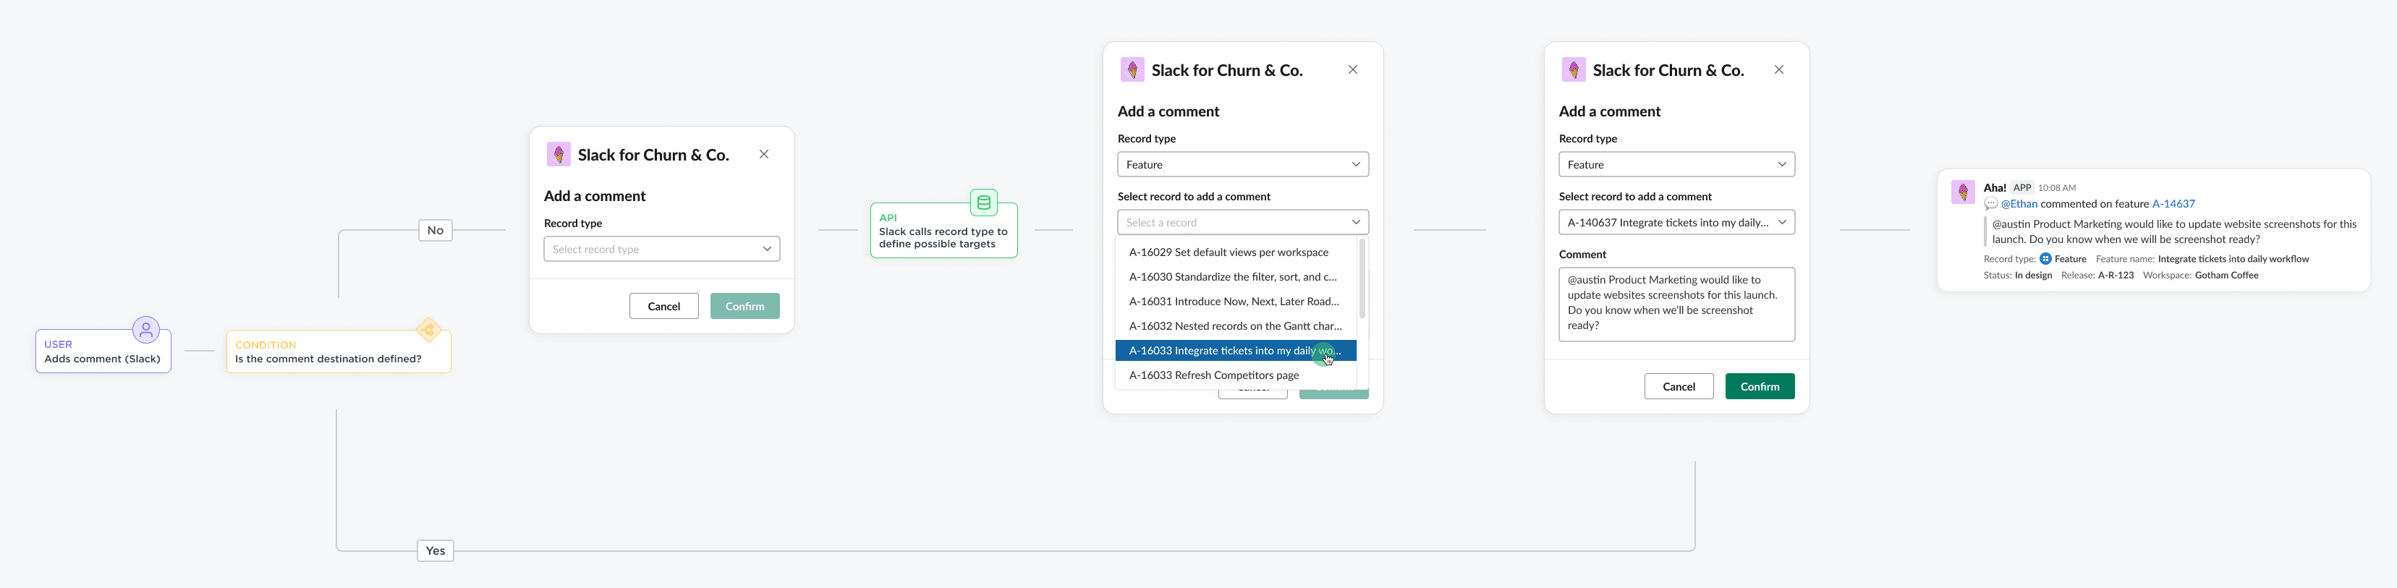Open Record type Feature dropdown in Comment field dialog
The image size is (2397, 588).
click(x=1677, y=165)
